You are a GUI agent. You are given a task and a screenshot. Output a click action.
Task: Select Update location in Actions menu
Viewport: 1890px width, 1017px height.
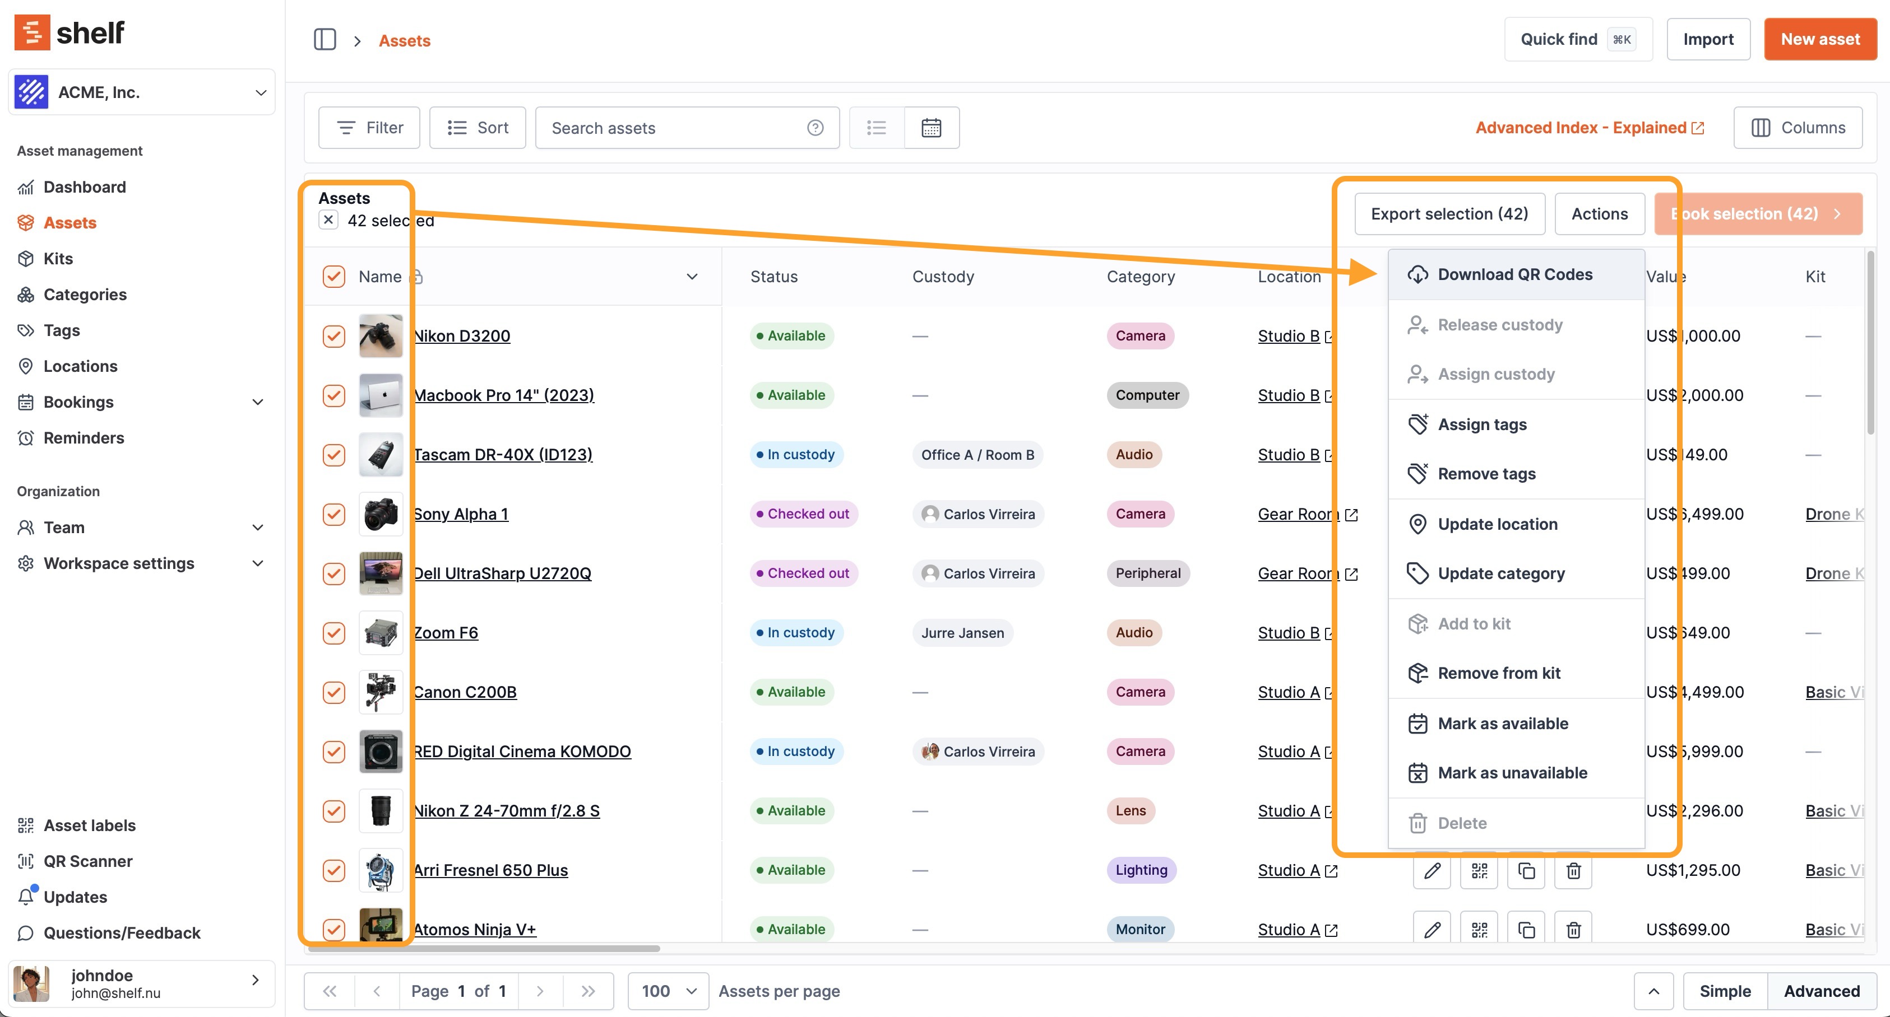click(x=1497, y=524)
